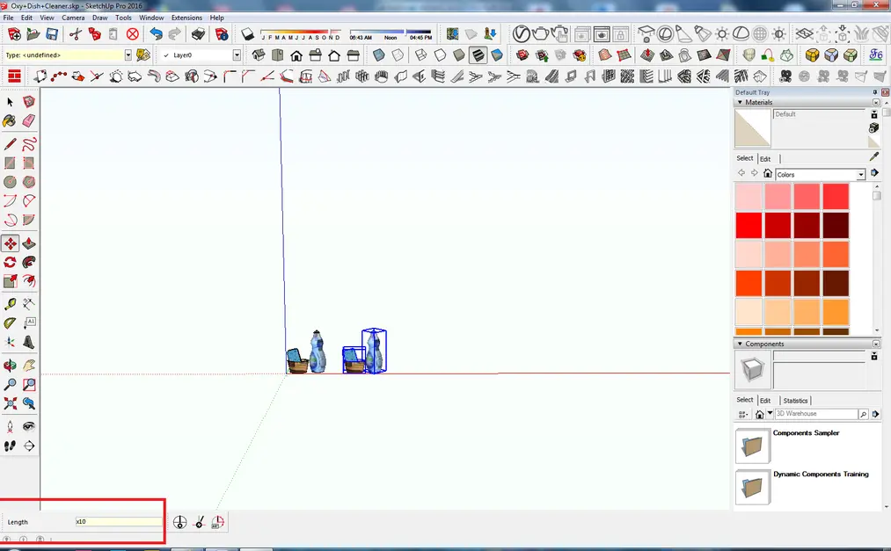Image resolution: width=891 pixels, height=551 pixels.
Task: Click the Length measurement input field
Action: click(118, 521)
